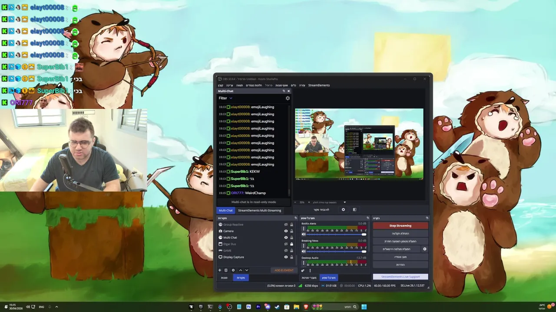The width and height of the screenshot is (556, 312).
Task: Pop out the Controls dock
Action: (427, 218)
